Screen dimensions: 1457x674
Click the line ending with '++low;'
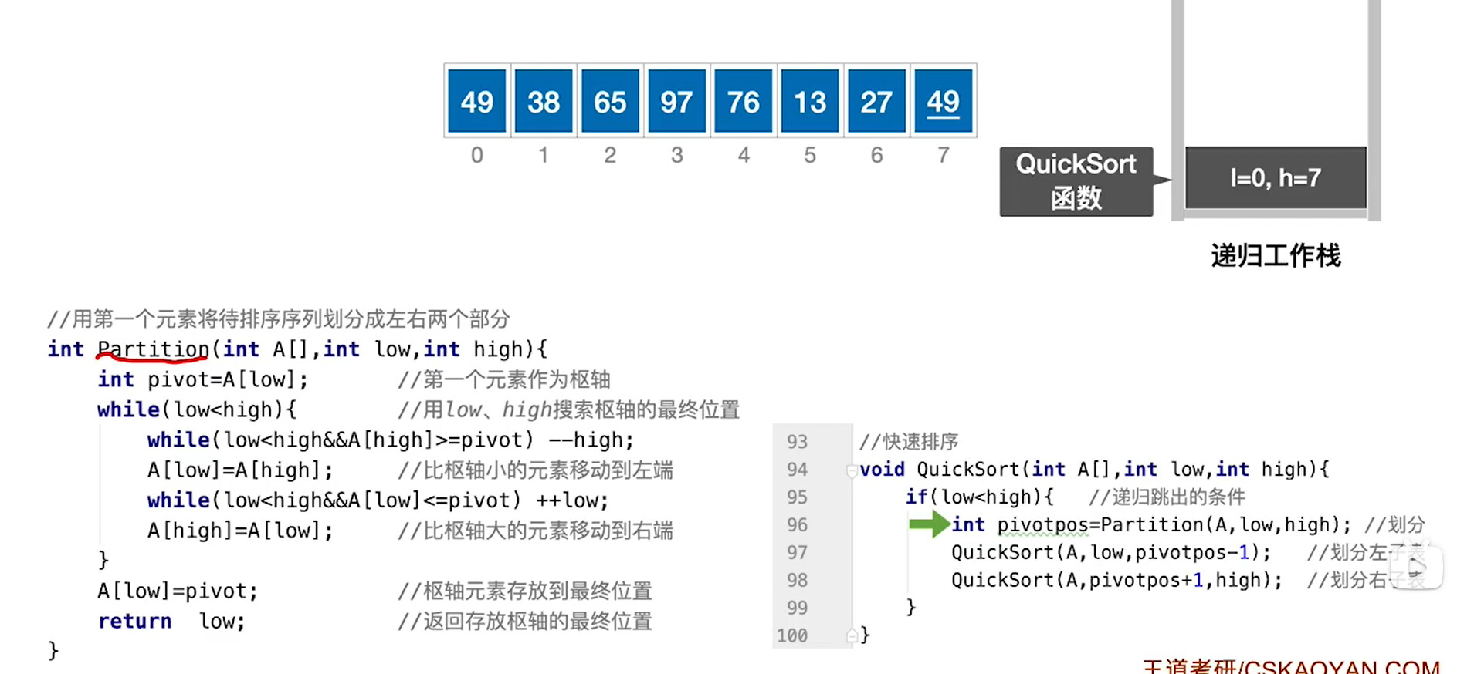(378, 500)
